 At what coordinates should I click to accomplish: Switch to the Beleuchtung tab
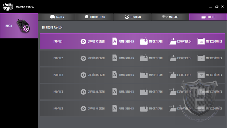[x=95, y=17]
